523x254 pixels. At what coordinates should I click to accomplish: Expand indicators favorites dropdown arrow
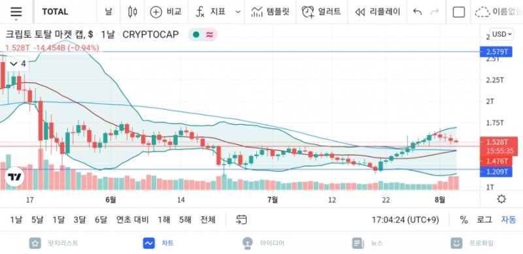[x=238, y=12]
